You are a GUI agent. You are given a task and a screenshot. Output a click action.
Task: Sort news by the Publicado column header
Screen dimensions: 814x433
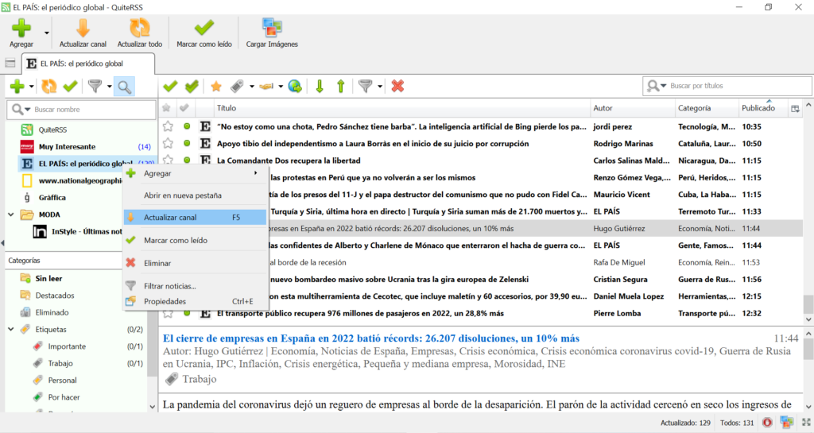point(758,108)
